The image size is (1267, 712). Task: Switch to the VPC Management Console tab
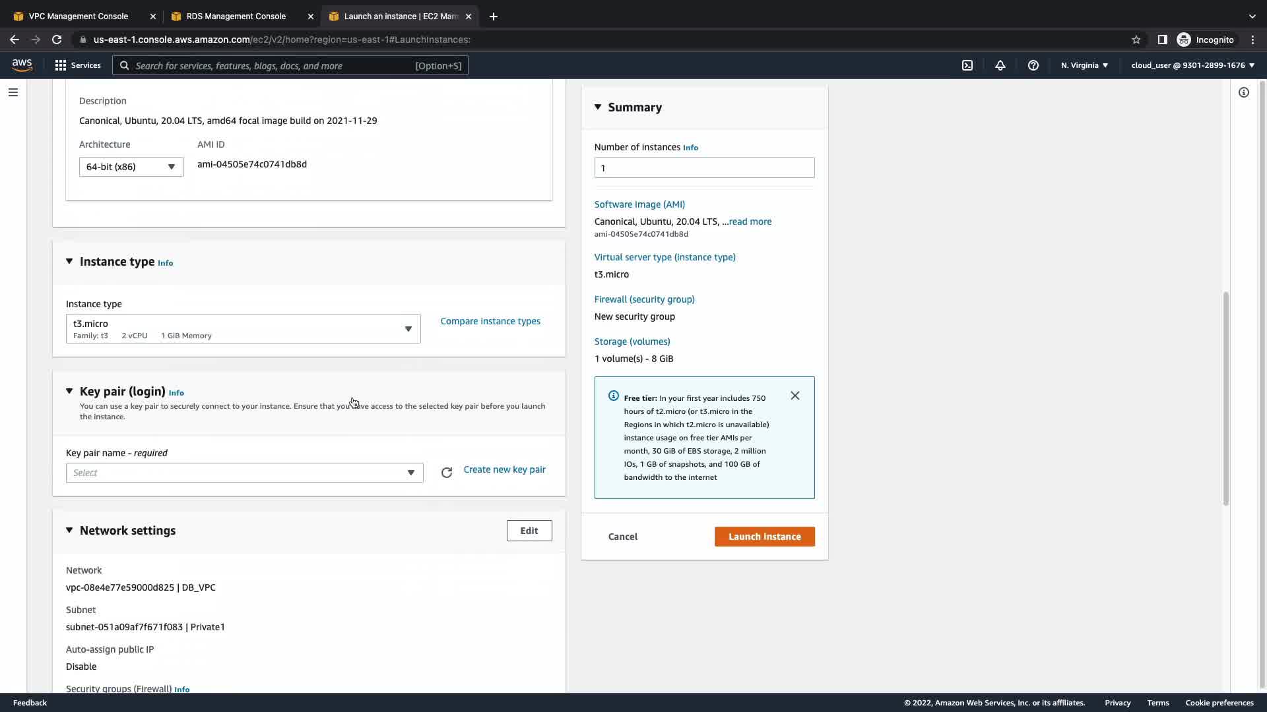tap(79, 16)
